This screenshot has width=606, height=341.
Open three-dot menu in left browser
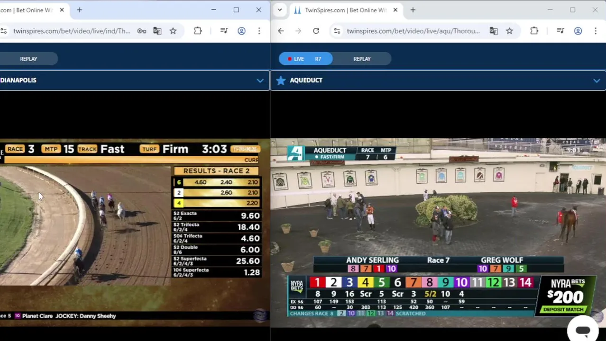click(x=259, y=31)
